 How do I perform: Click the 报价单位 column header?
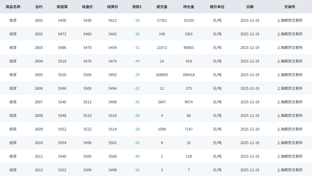click(217, 7)
